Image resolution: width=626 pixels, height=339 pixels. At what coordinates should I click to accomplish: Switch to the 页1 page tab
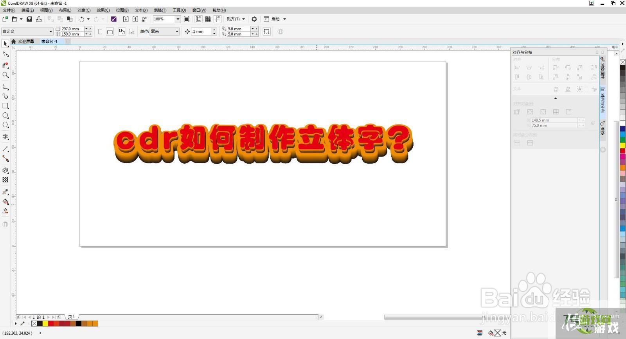pos(72,317)
